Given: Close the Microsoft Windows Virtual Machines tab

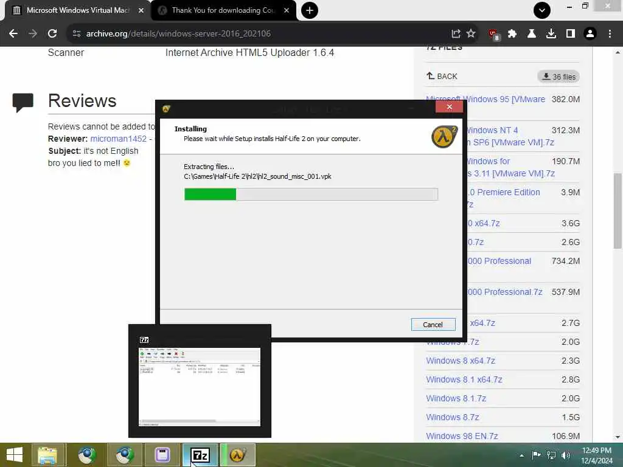Looking at the screenshot, I should pos(141,10).
